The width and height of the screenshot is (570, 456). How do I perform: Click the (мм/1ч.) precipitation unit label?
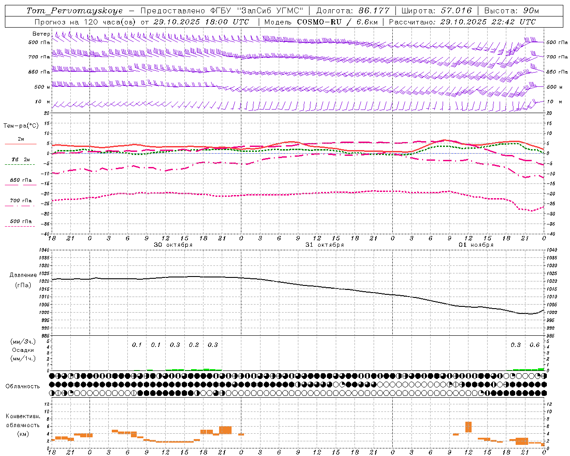coord(23,358)
